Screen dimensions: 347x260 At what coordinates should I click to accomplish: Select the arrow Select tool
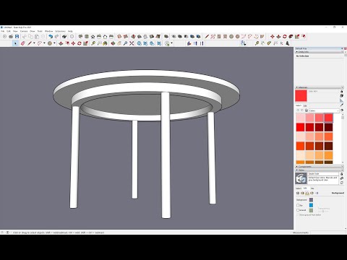point(15,43)
